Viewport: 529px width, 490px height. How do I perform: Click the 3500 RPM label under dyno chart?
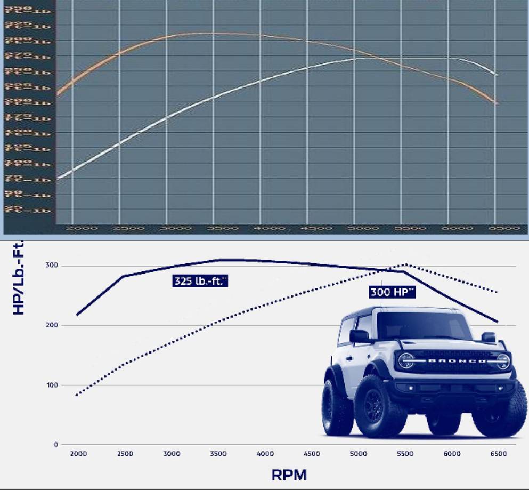pyautogui.click(x=222, y=228)
